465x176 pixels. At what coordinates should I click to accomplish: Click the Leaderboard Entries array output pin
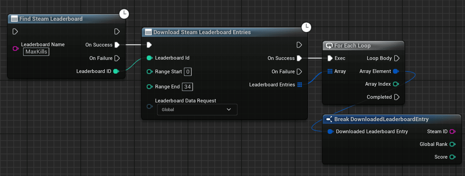click(x=300, y=85)
